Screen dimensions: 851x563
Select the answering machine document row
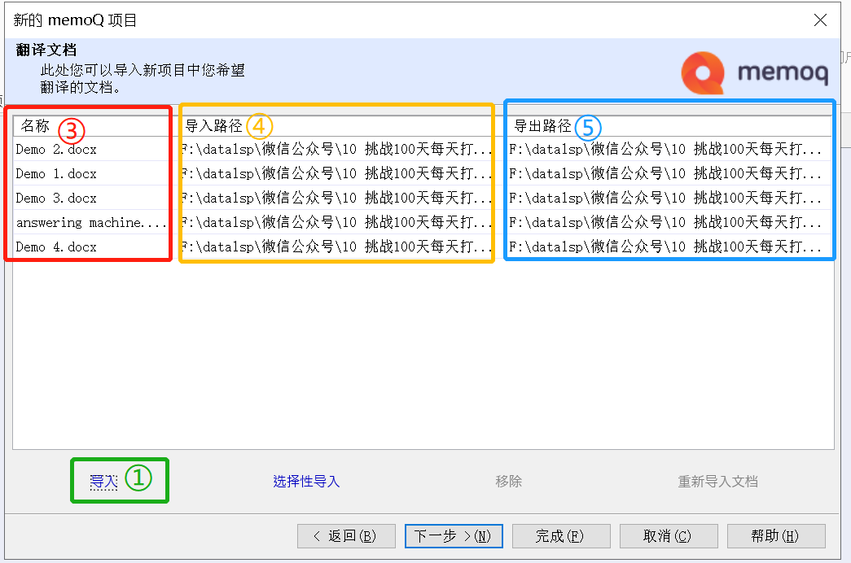pos(423,222)
